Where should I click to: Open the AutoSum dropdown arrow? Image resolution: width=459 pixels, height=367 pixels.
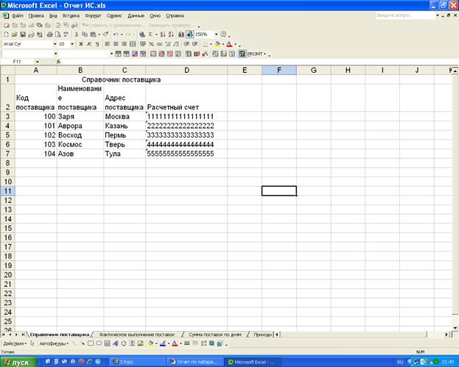pos(156,35)
